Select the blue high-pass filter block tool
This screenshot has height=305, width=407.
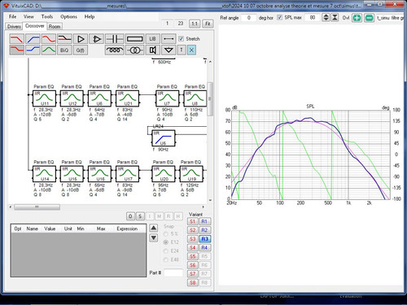33,39
